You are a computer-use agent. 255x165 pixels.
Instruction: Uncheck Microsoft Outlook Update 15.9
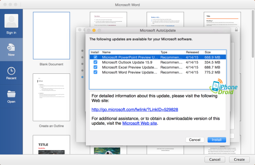tap(96, 62)
